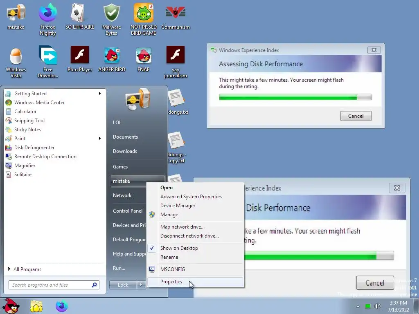419x314 pixels.
Task: Cancel the upper Windows Experience Index dialog
Action: [x=356, y=116]
